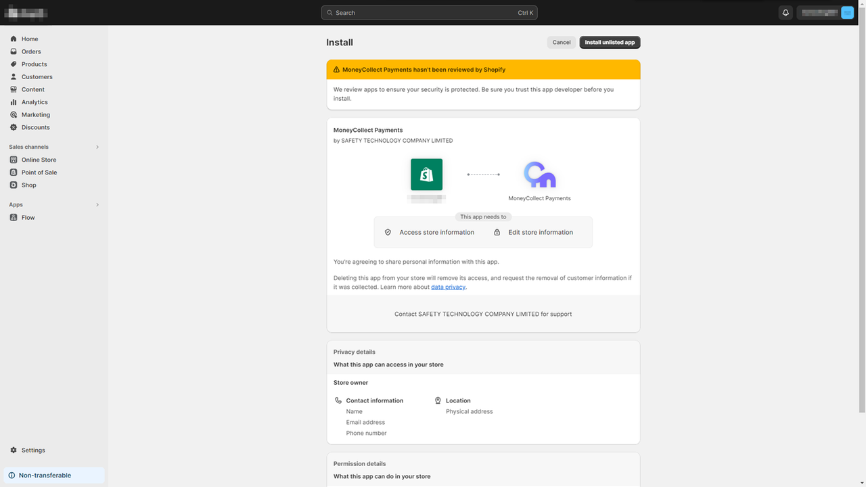This screenshot has width=866, height=487.
Task: Click the Cancel button
Action: [x=562, y=42]
